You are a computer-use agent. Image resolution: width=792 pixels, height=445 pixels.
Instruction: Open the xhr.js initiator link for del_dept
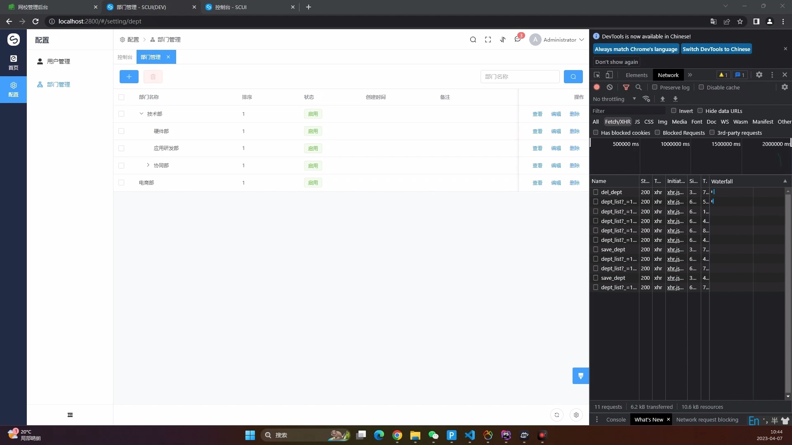coord(675,192)
